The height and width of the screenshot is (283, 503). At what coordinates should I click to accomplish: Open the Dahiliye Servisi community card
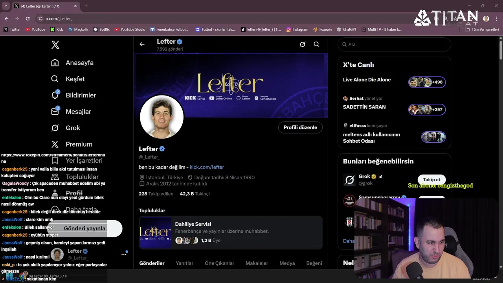[231, 232]
